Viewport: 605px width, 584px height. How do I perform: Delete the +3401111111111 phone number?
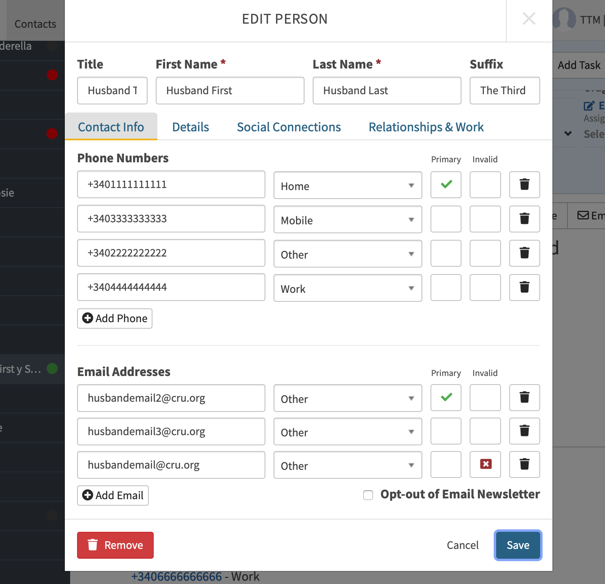[524, 185]
